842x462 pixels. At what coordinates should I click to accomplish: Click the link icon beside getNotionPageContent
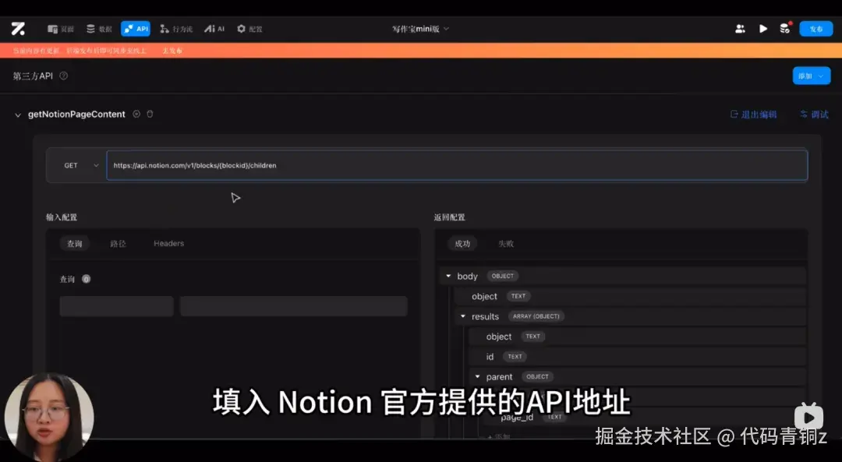tap(136, 114)
